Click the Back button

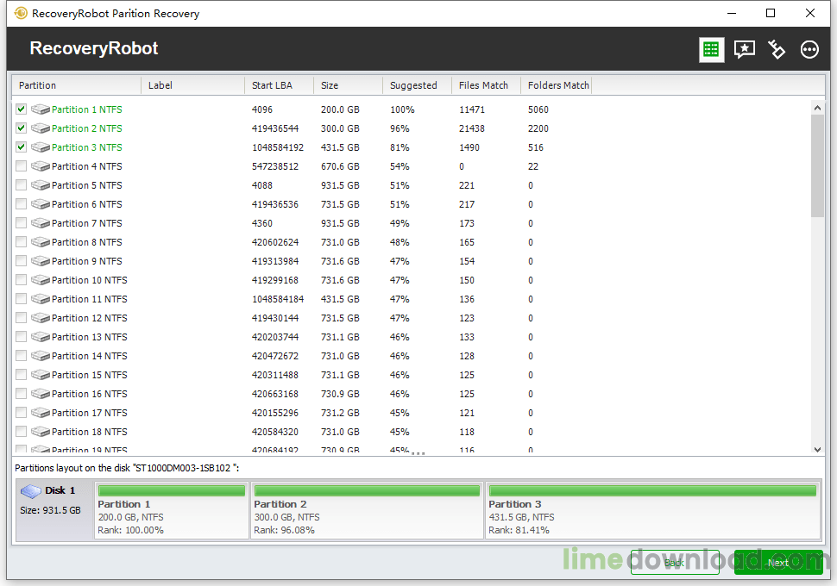coord(675,563)
